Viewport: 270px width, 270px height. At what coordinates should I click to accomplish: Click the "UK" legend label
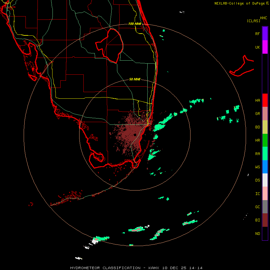(257, 47)
